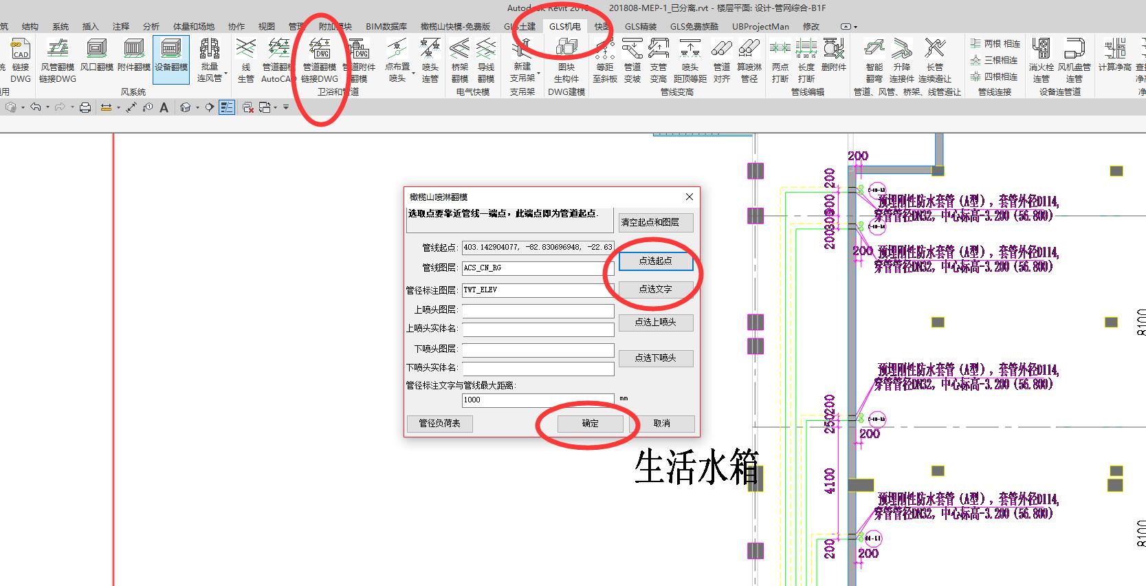This screenshot has height=586, width=1146.
Task: Expand the Undo history dropdown arrow
Action: pyautogui.click(x=47, y=107)
